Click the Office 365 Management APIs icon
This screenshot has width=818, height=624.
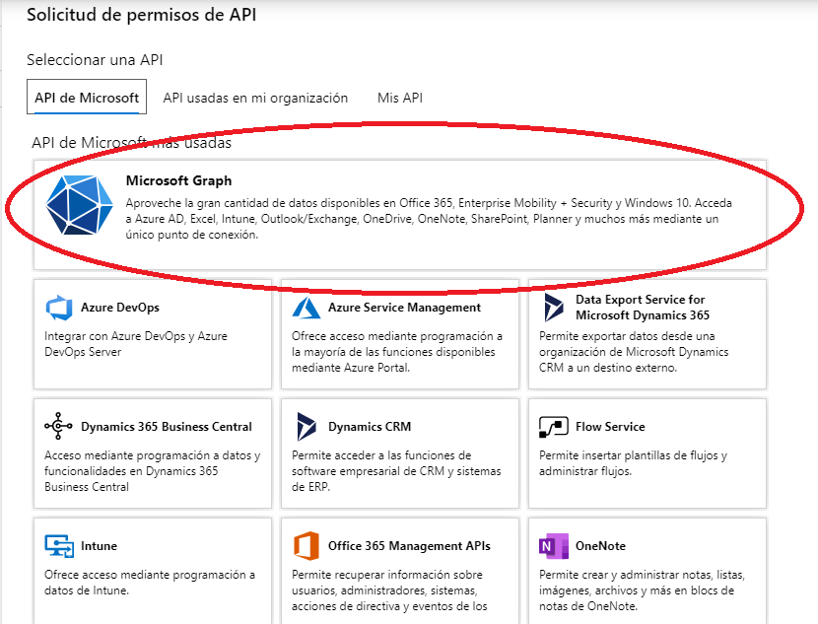click(307, 546)
